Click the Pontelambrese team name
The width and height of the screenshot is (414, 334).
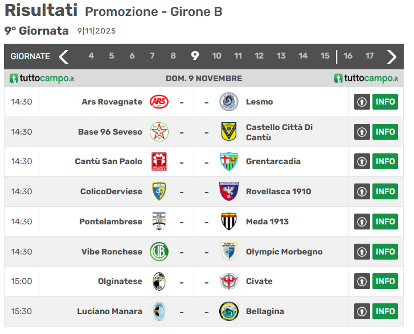point(110,222)
